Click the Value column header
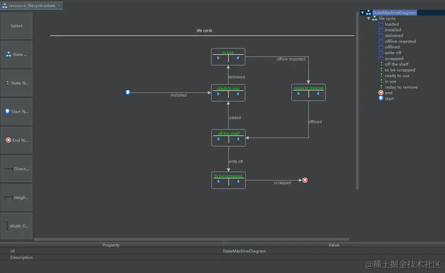This screenshot has height=273, width=445. click(x=334, y=245)
